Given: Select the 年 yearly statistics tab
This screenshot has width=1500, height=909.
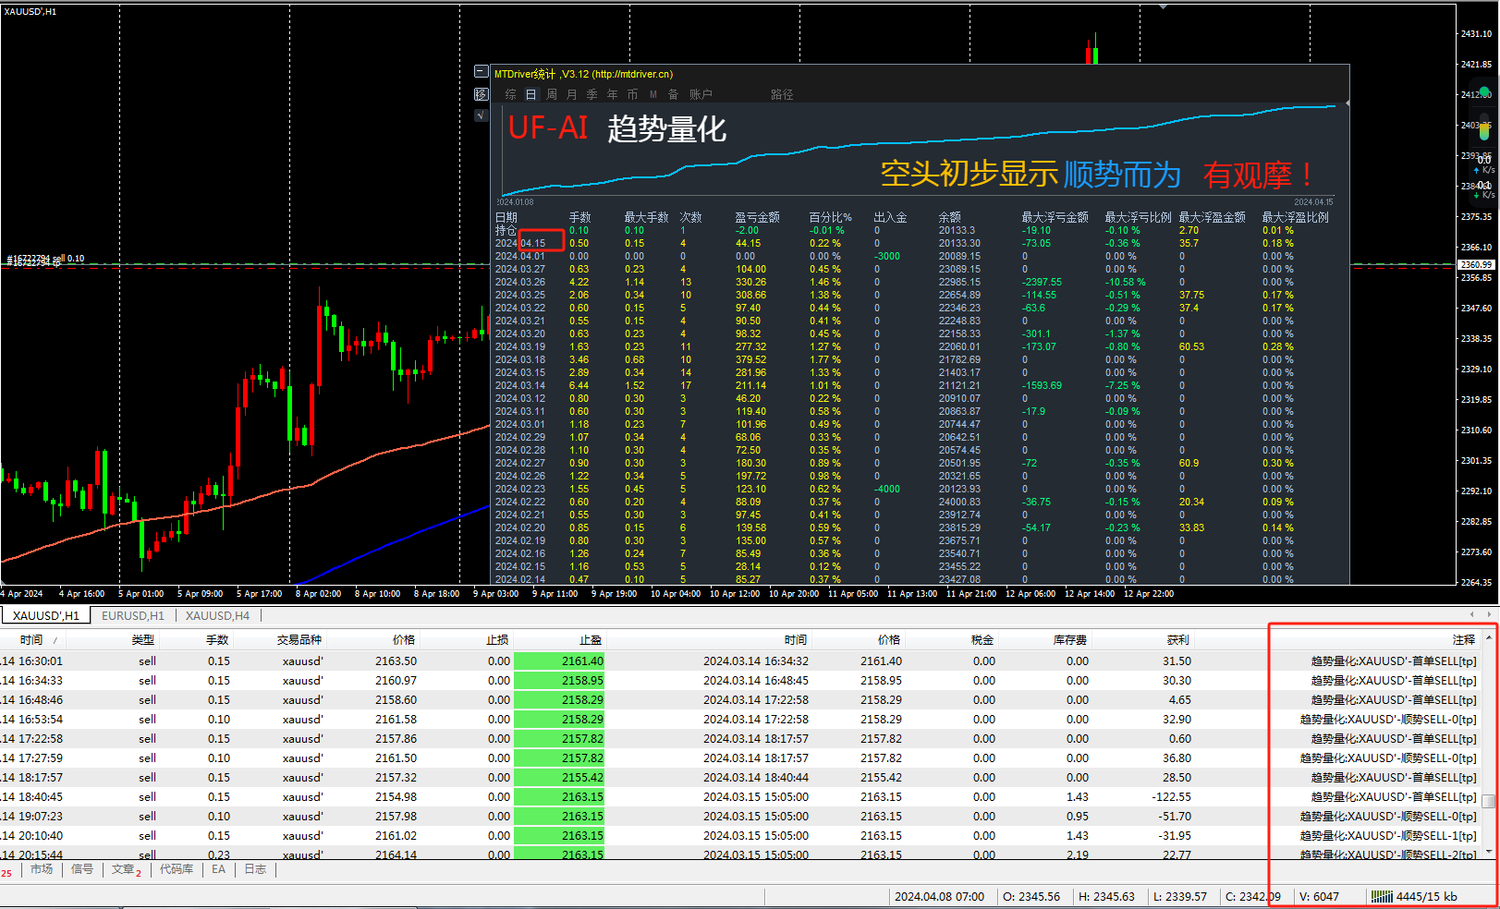Looking at the screenshot, I should [612, 94].
